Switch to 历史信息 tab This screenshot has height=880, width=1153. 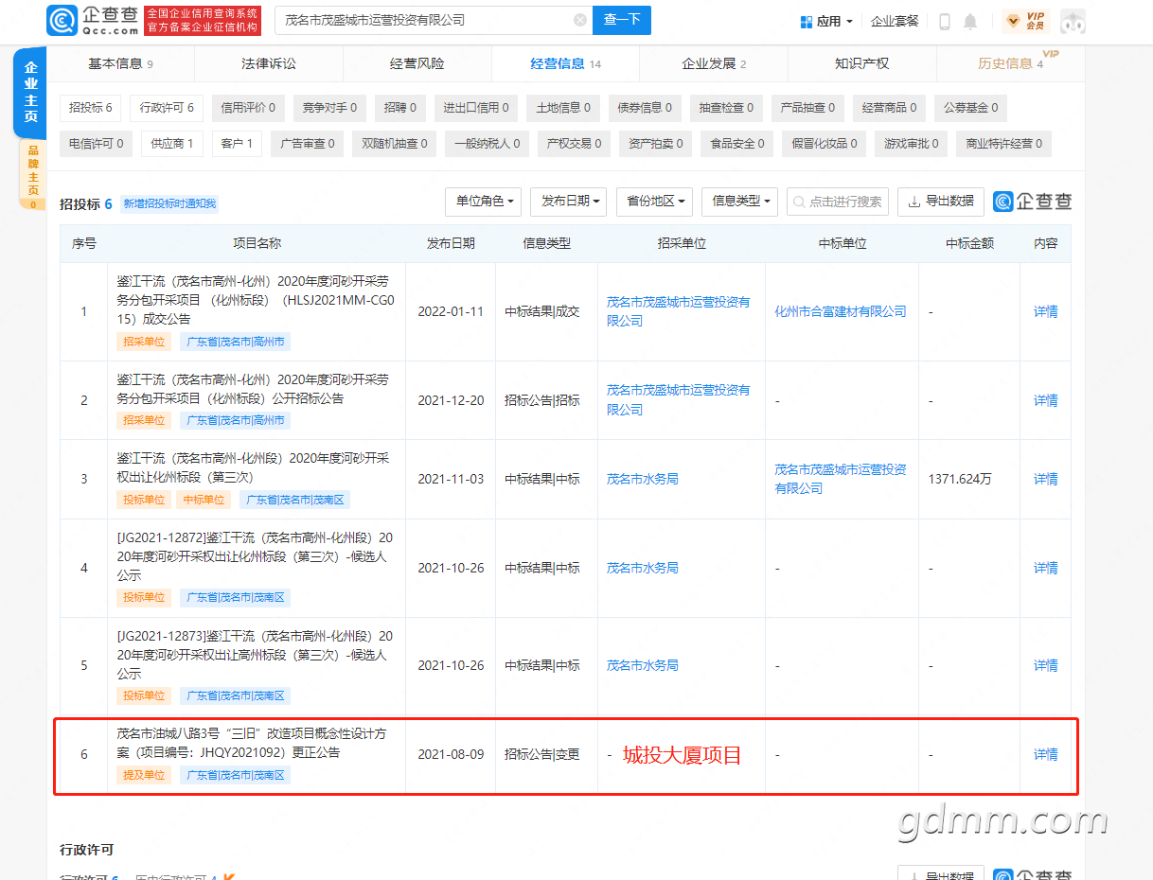coord(1010,63)
